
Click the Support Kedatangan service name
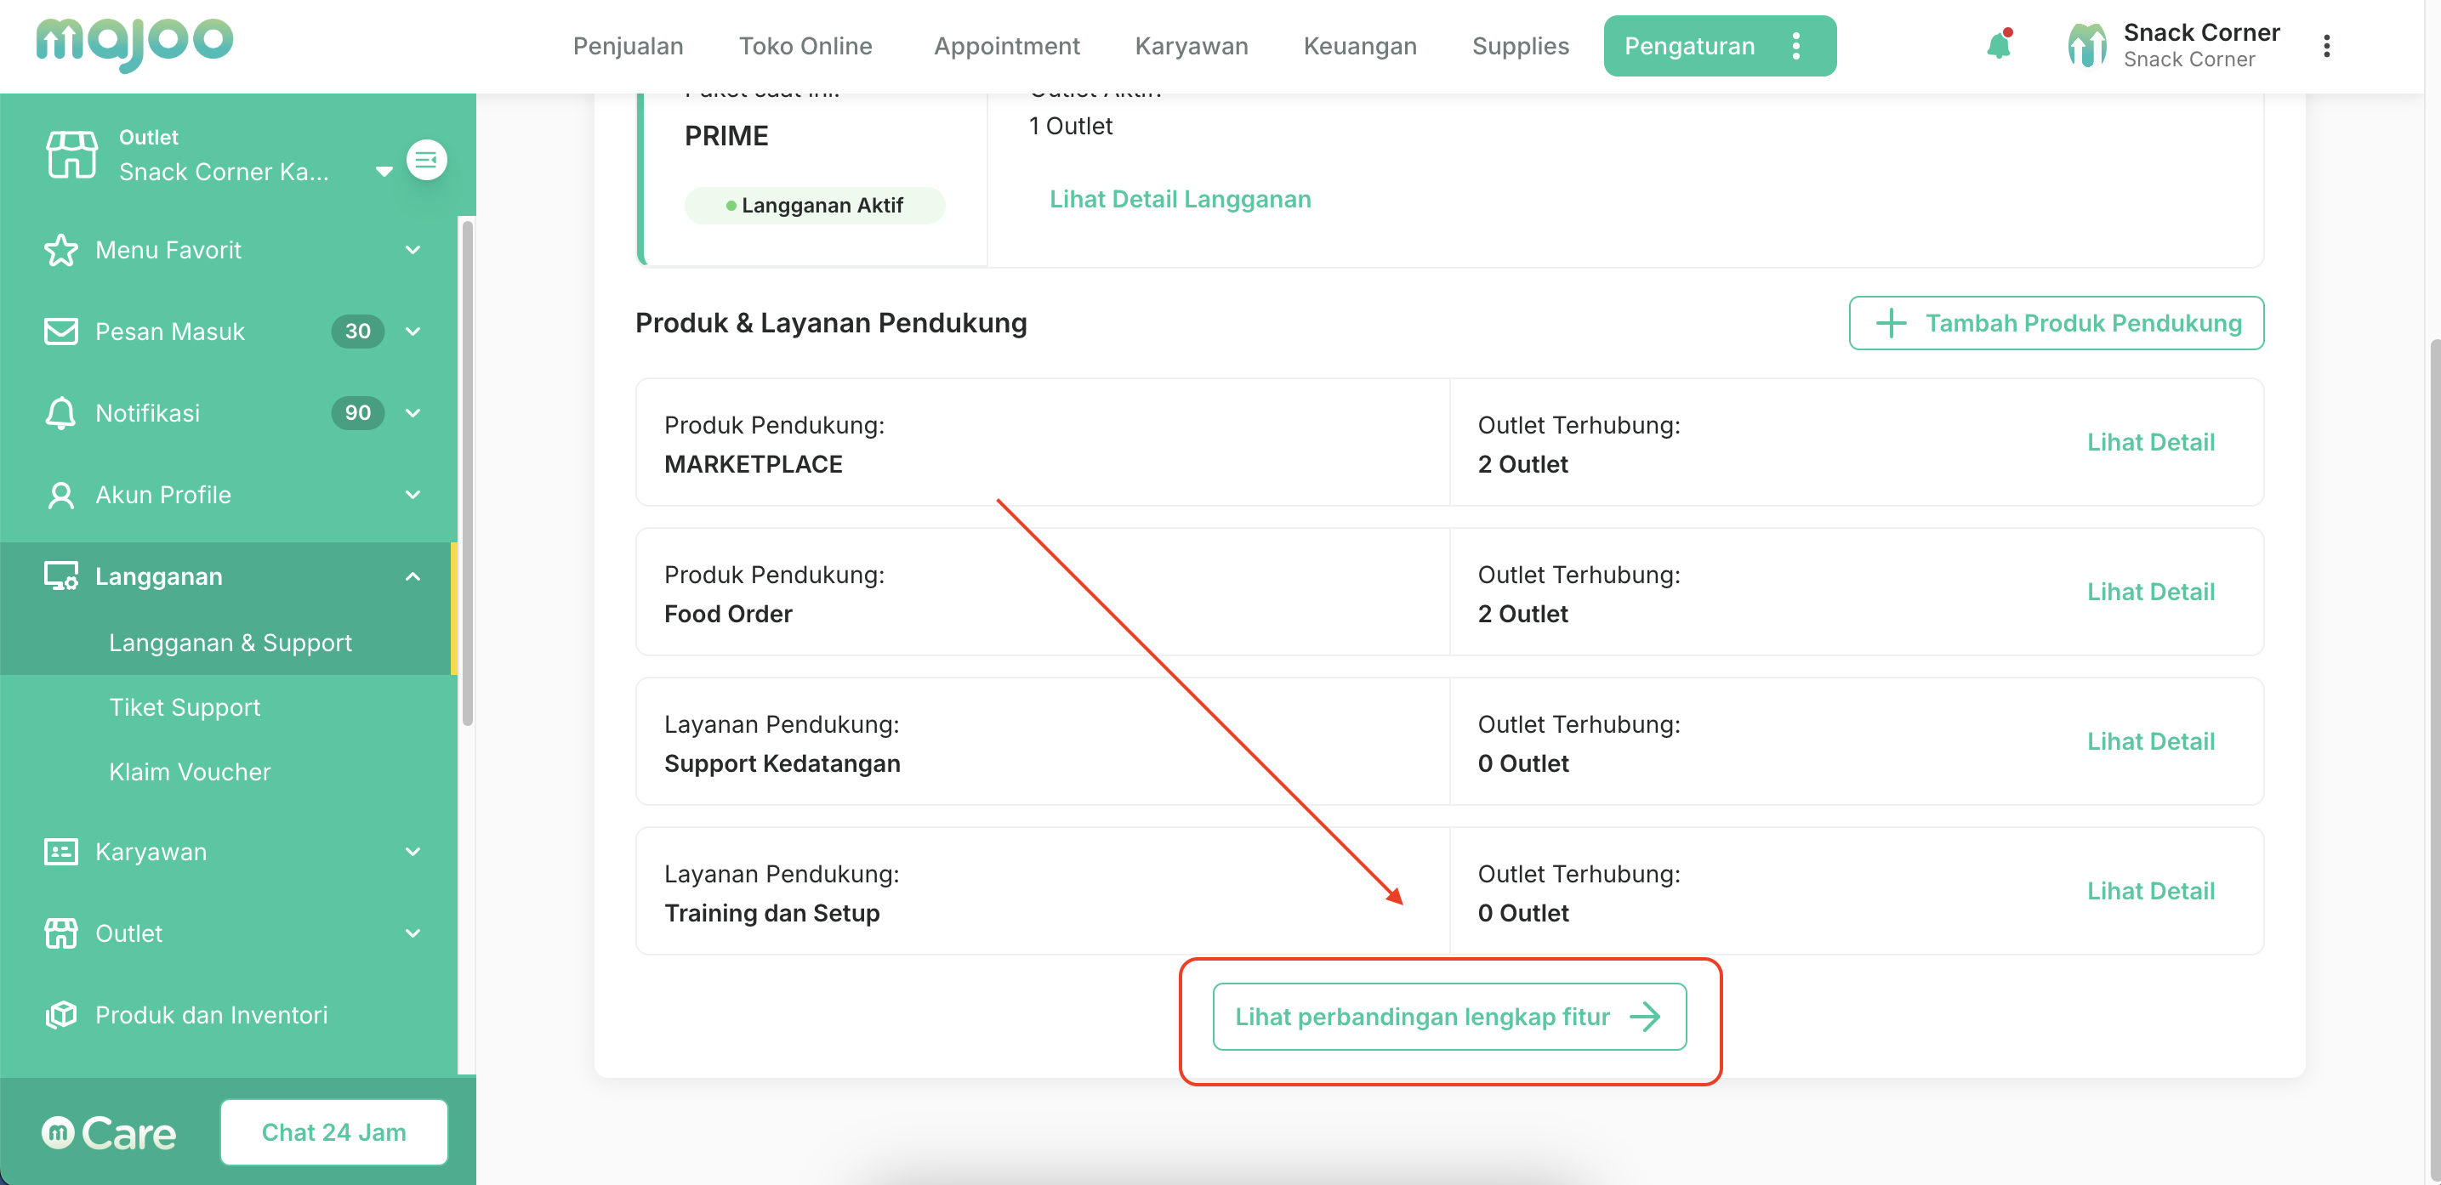782,763
